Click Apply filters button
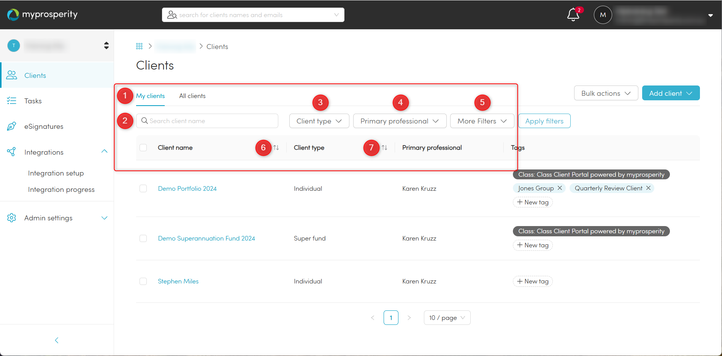The height and width of the screenshot is (356, 722). point(544,121)
